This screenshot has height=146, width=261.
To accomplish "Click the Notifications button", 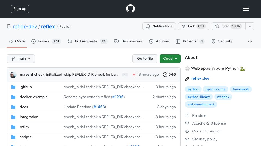I will 159,26.
